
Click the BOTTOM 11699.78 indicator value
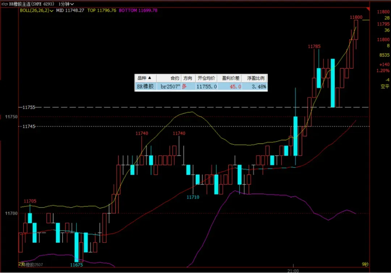[138, 10]
